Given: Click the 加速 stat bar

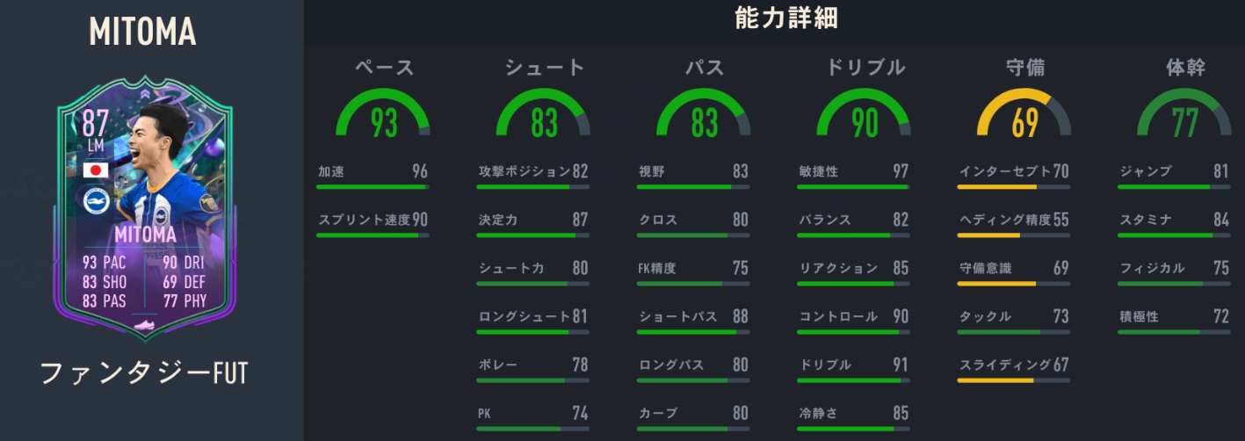Looking at the screenshot, I should 373,187.
